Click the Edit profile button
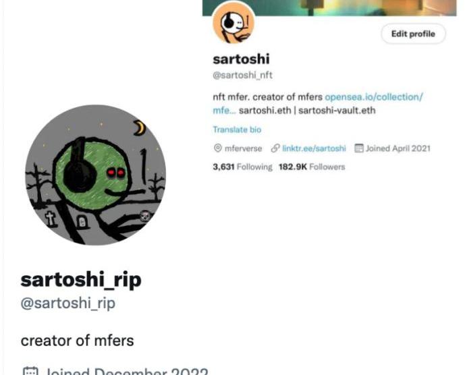 413,34
